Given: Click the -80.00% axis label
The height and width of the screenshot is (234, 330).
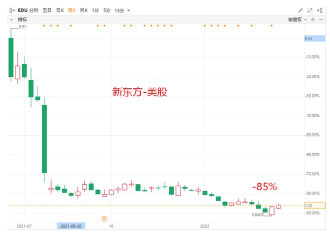Looking at the screenshot, I should point(312,193).
